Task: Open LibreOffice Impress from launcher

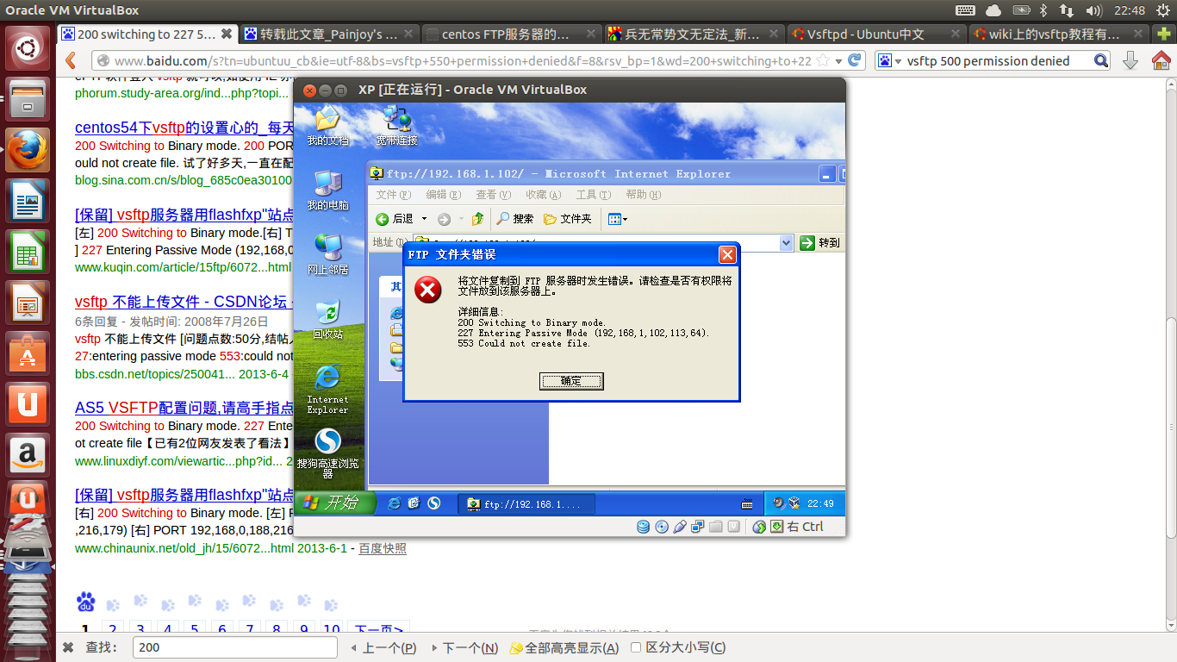Action: pyautogui.click(x=28, y=303)
